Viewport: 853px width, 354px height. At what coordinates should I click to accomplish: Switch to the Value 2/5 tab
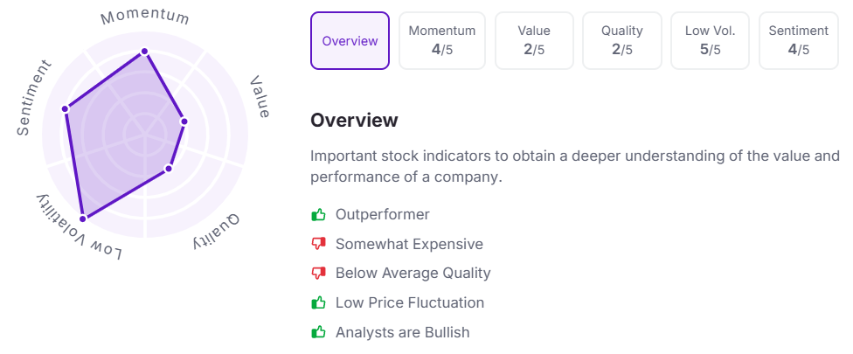pos(534,41)
